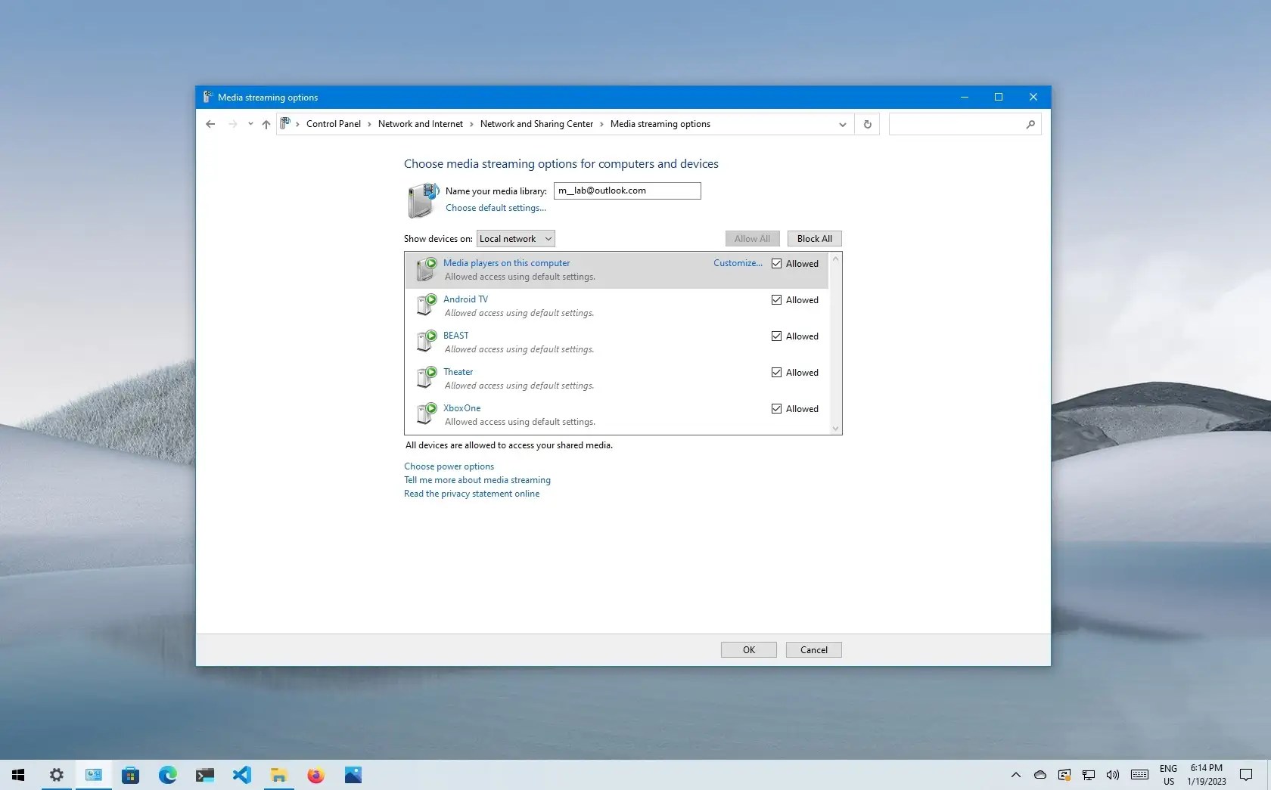This screenshot has height=790, width=1271.
Task: Open the recent locations chevron
Action: (x=250, y=124)
